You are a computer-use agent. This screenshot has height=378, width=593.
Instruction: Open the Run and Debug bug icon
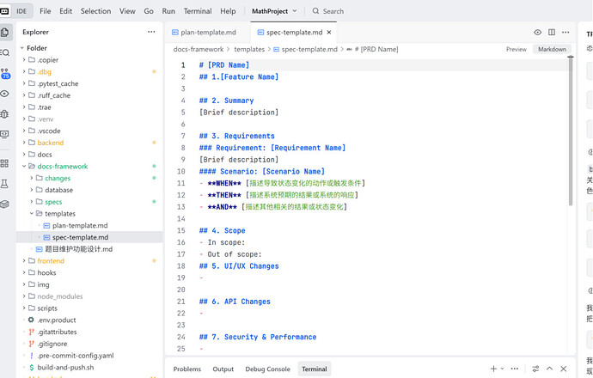(x=5, y=113)
